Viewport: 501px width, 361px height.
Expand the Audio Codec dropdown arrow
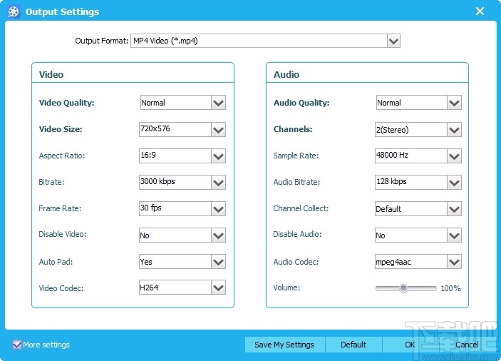(x=455, y=262)
